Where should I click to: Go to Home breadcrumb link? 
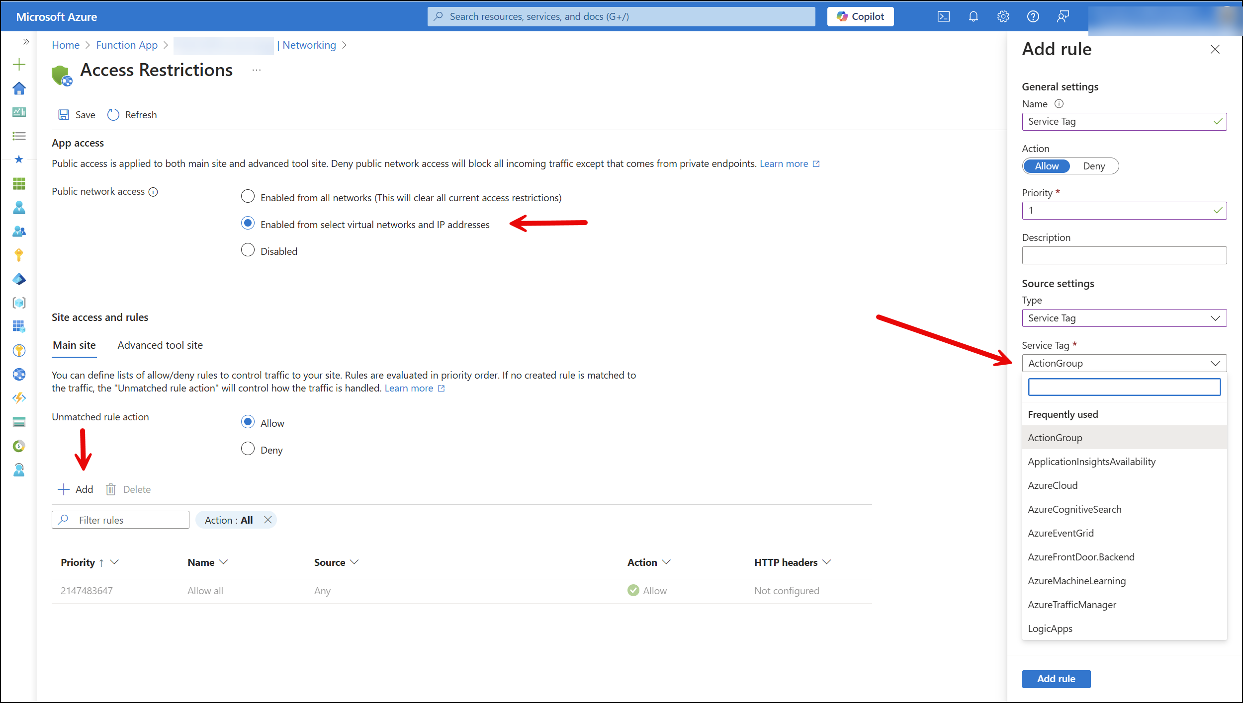point(66,45)
